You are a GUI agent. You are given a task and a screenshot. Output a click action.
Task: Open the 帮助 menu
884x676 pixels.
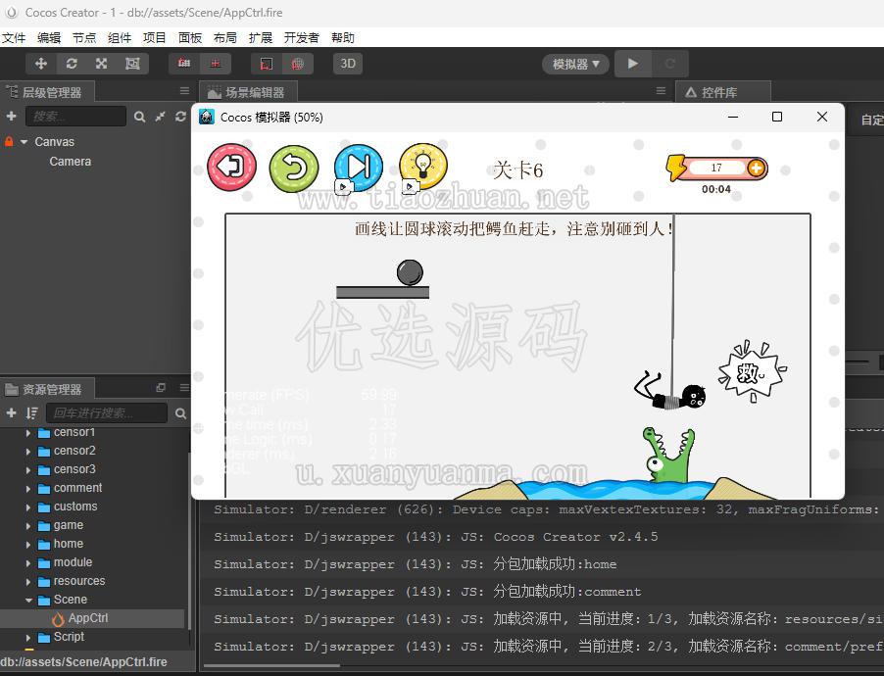[343, 38]
